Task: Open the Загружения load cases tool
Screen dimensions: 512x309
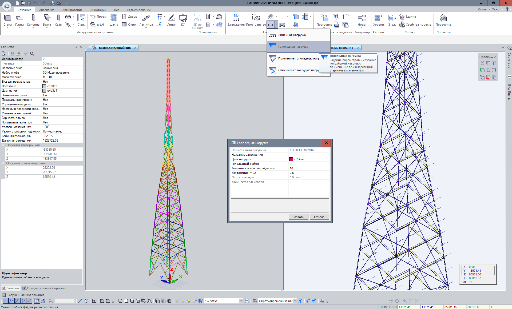Action: (236, 20)
